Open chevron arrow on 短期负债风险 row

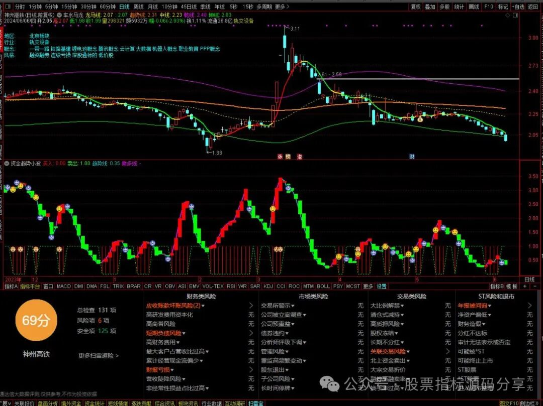click(251, 333)
